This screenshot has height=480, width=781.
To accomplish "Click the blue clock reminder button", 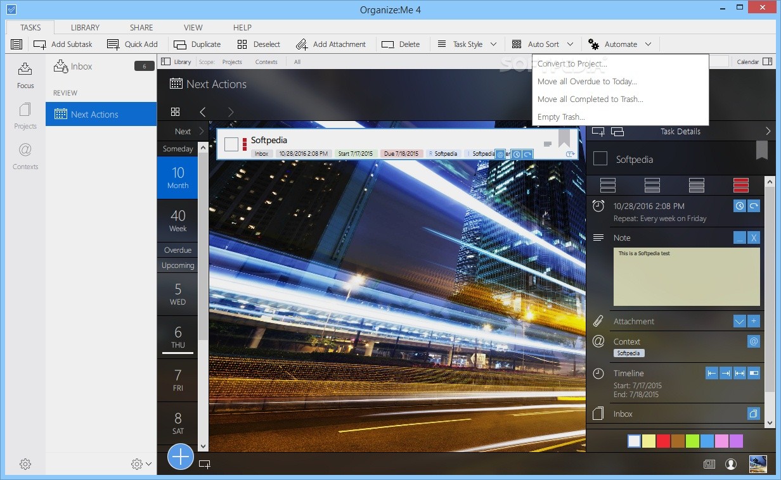I will pos(740,206).
